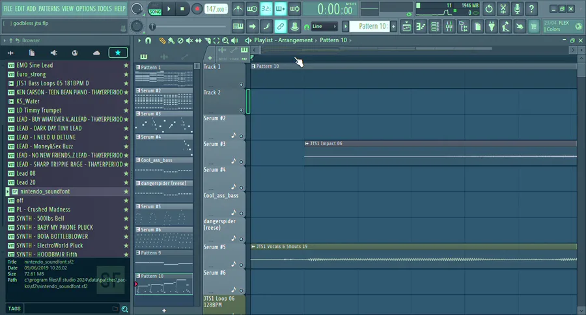586x315 pixels.
Task: Select the playlist zoom magnifier tool
Action: point(225,40)
